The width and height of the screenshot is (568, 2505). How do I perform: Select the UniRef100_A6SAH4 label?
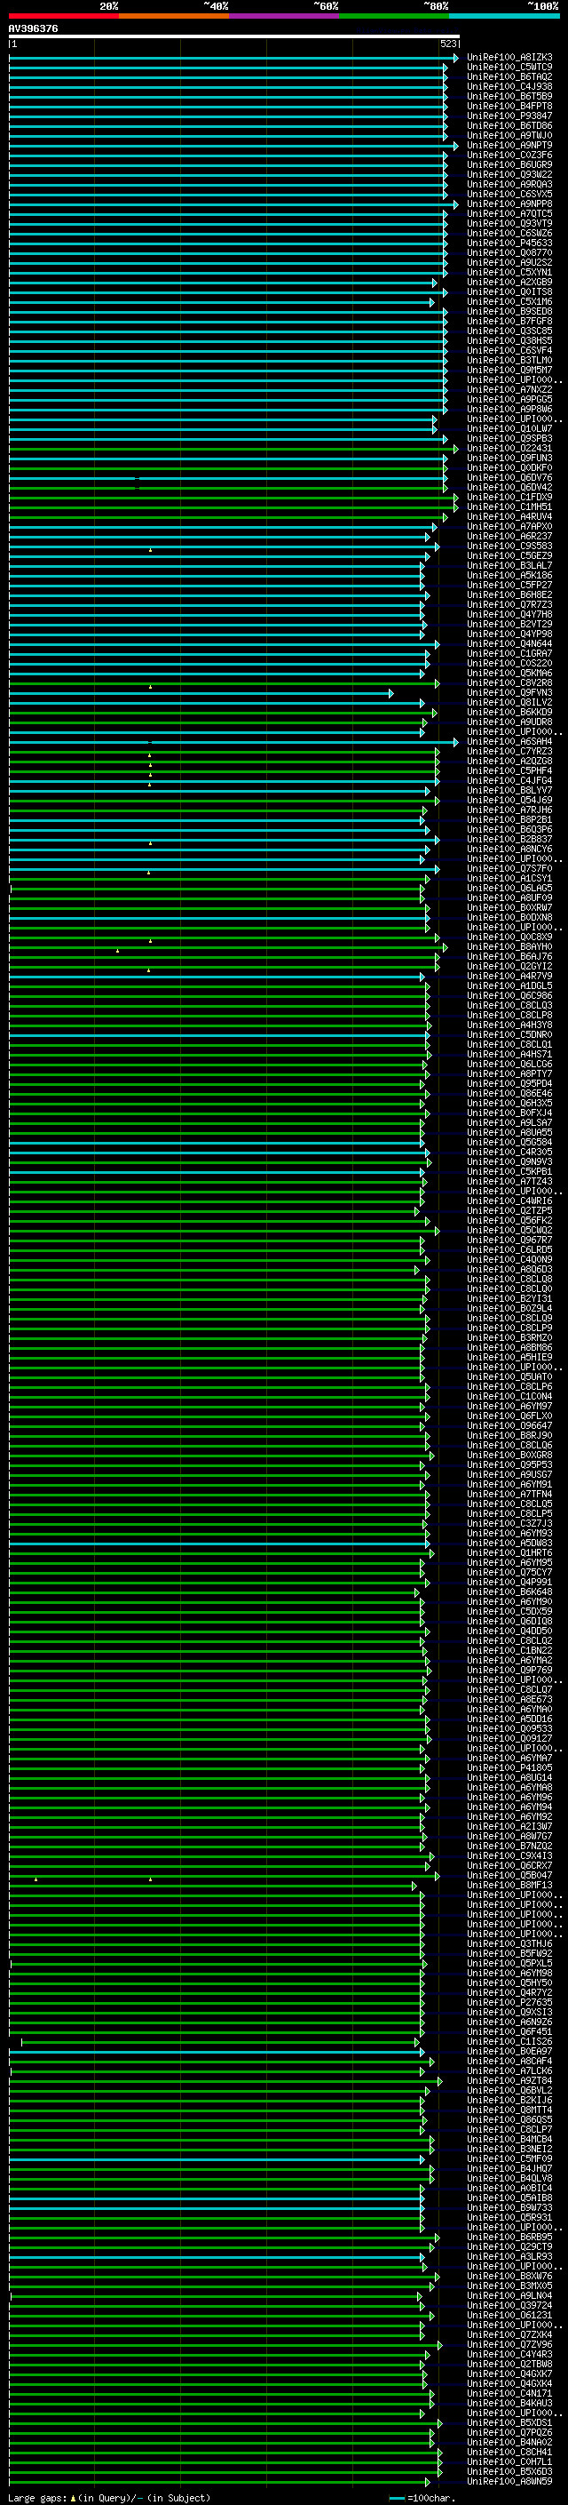coord(509,741)
